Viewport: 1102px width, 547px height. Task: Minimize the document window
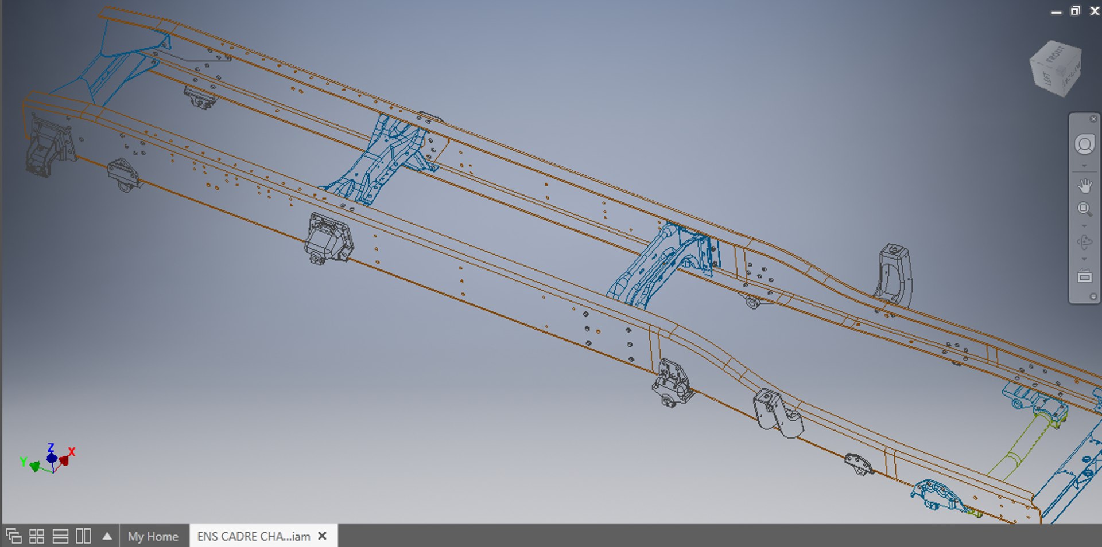1056,11
